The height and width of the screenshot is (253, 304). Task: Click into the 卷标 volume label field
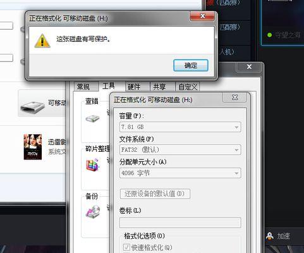(180, 223)
